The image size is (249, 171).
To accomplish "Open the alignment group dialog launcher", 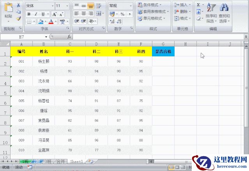I will point(103,28).
